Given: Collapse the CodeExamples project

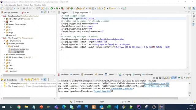Looking at the screenshot, I should point(2,16).
